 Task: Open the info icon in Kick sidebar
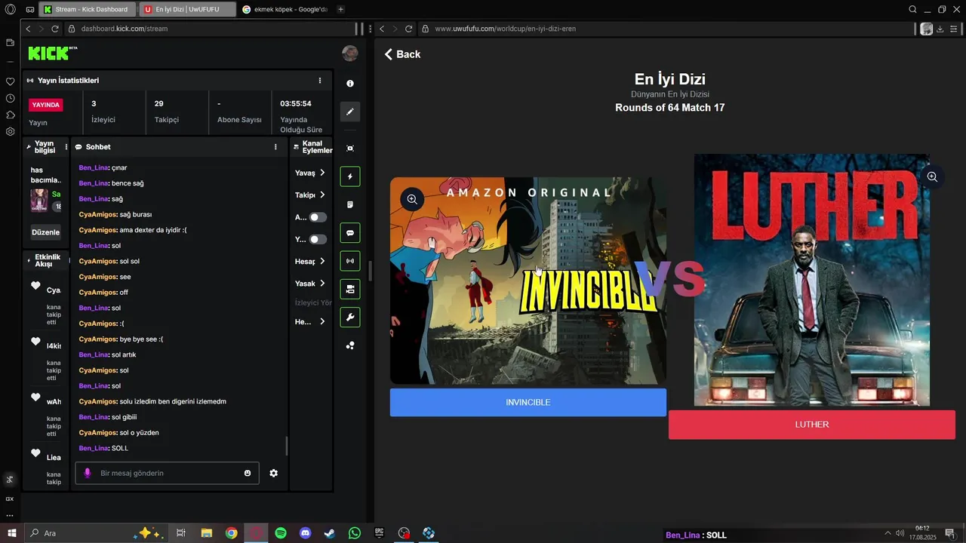point(350,84)
